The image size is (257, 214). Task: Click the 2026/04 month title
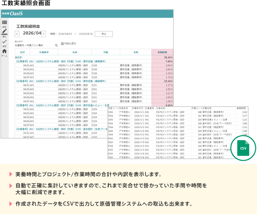[32, 33]
